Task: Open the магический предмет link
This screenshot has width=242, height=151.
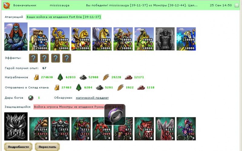Action: 92,98
